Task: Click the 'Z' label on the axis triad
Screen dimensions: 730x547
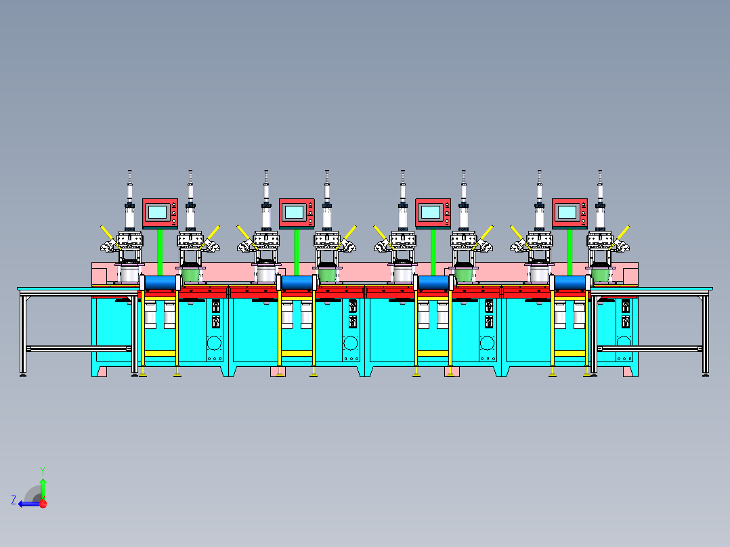Action: coord(14,500)
